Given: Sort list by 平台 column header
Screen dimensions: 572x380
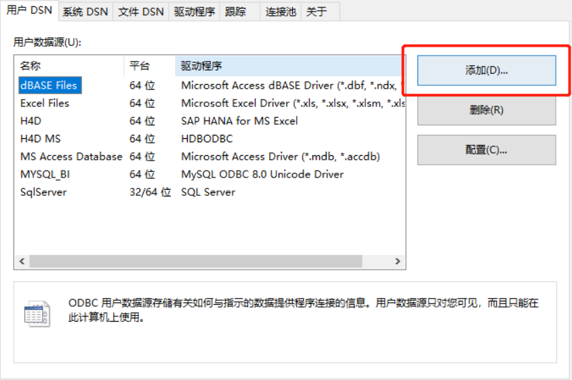Looking at the screenshot, I should (150, 66).
